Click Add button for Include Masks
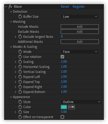This screenshot has width=108, height=124. tap(80, 27)
